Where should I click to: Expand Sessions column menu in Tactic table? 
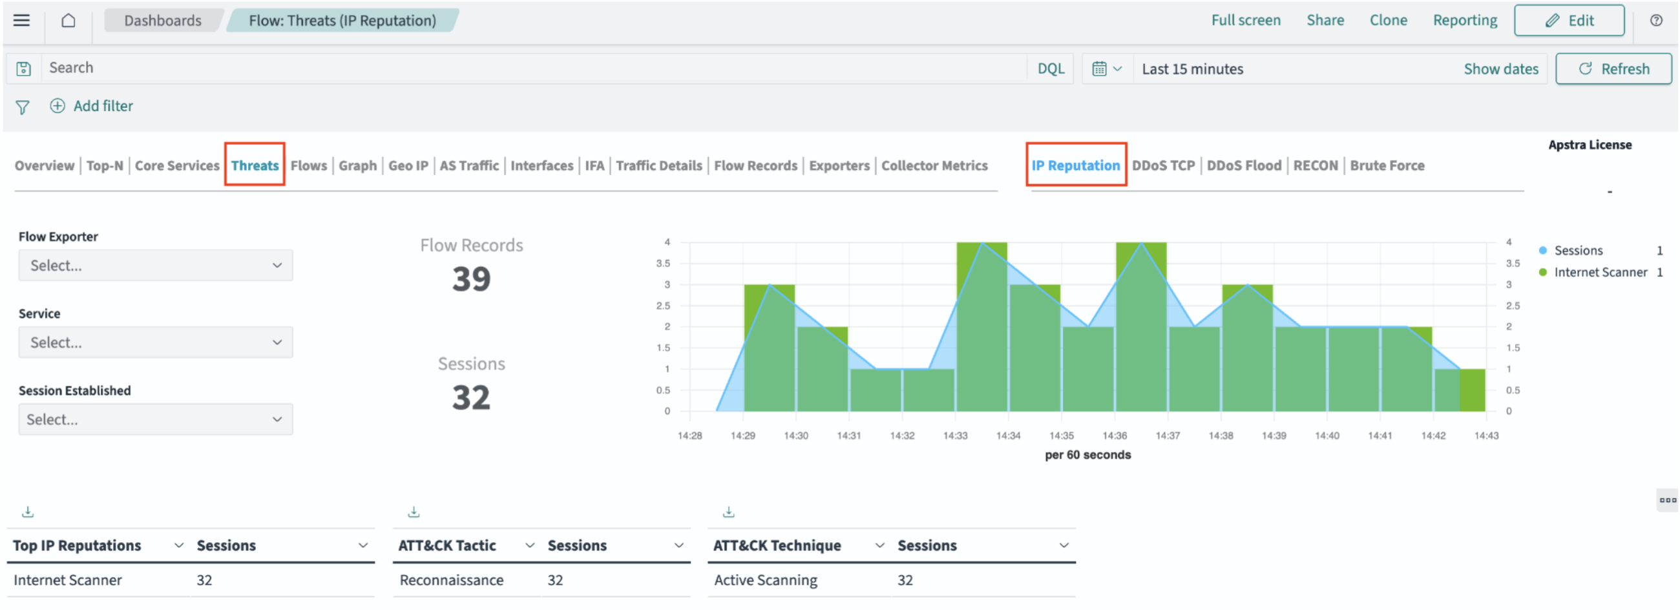click(x=678, y=545)
